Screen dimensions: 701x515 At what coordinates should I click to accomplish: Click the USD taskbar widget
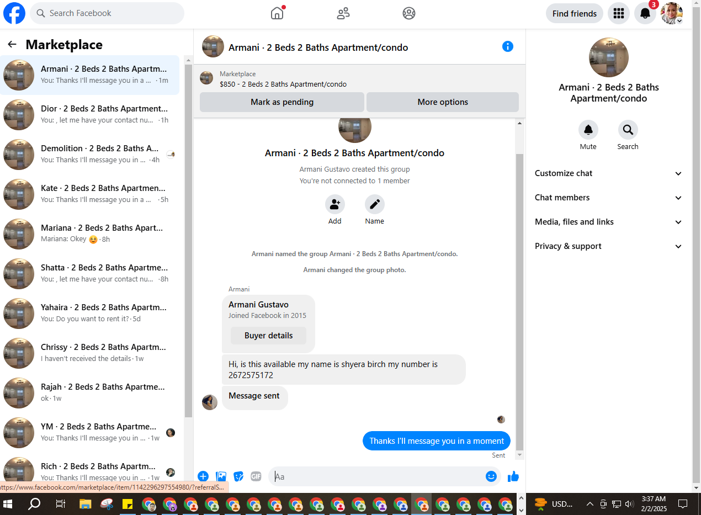pyautogui.click(x=554, y=504)
